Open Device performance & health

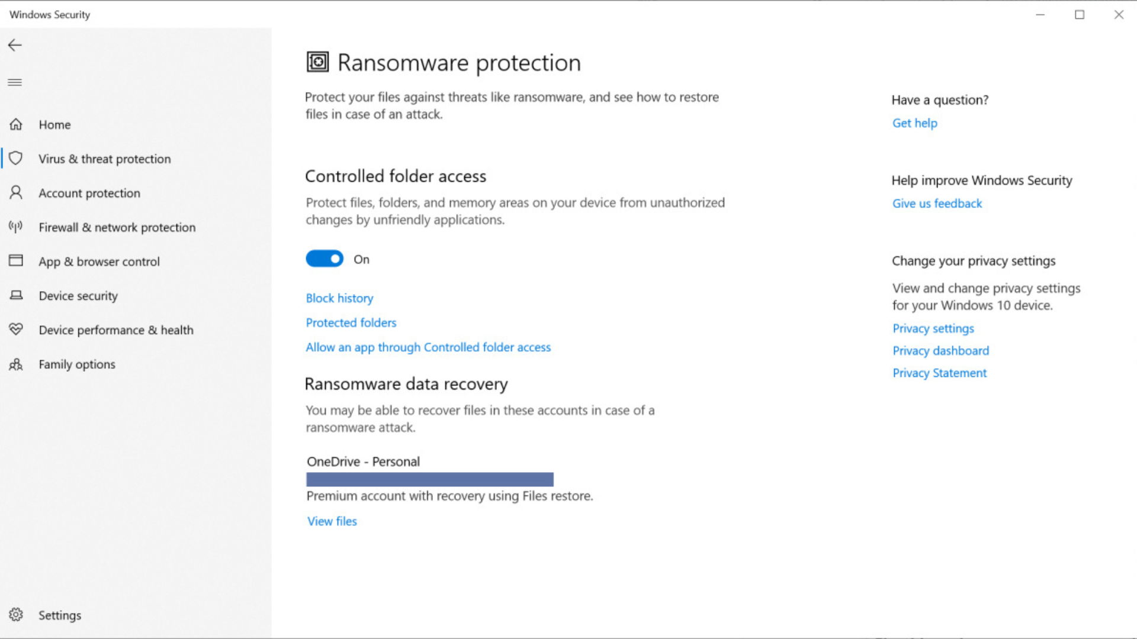tap(116, 330)
